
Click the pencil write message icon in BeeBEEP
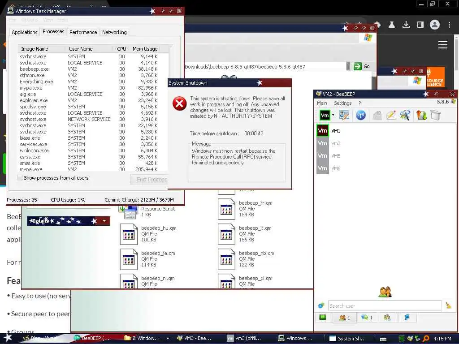(391, 115)
